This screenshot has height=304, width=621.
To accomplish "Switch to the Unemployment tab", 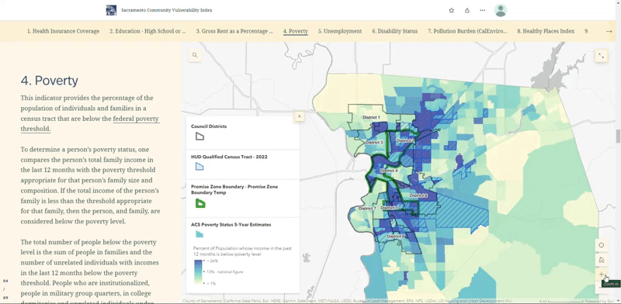I will [x=340, y=31].
